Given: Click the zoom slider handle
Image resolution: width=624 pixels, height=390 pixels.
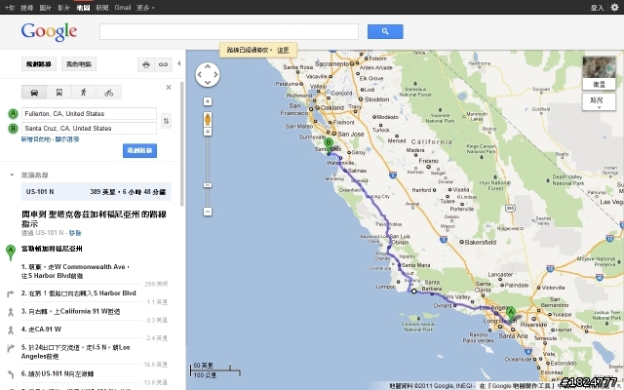Looking at the screenshot, I should (208, 185).
